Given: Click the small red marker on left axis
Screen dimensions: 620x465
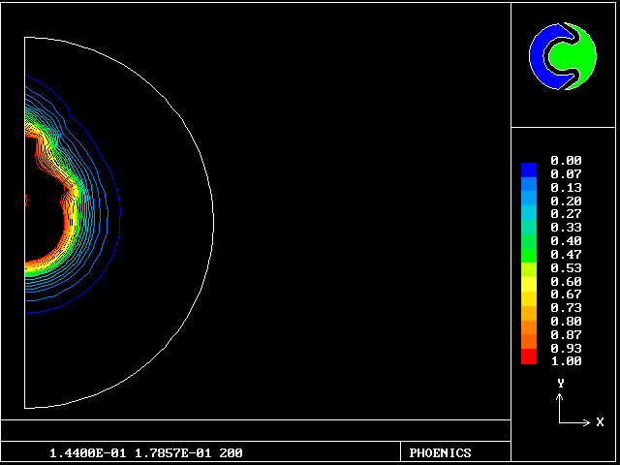Looking at the screenshot, I should click(x=26, y=200).
